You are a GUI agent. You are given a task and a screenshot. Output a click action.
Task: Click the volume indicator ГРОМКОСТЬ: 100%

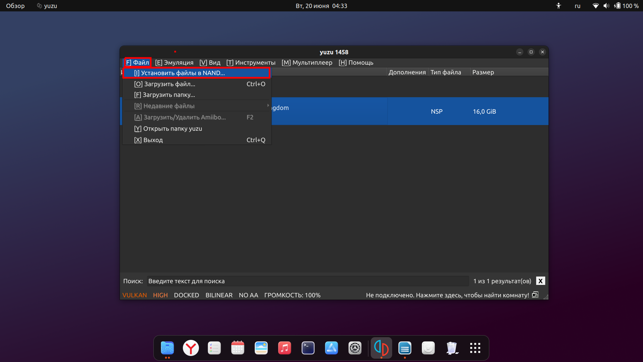292,295
